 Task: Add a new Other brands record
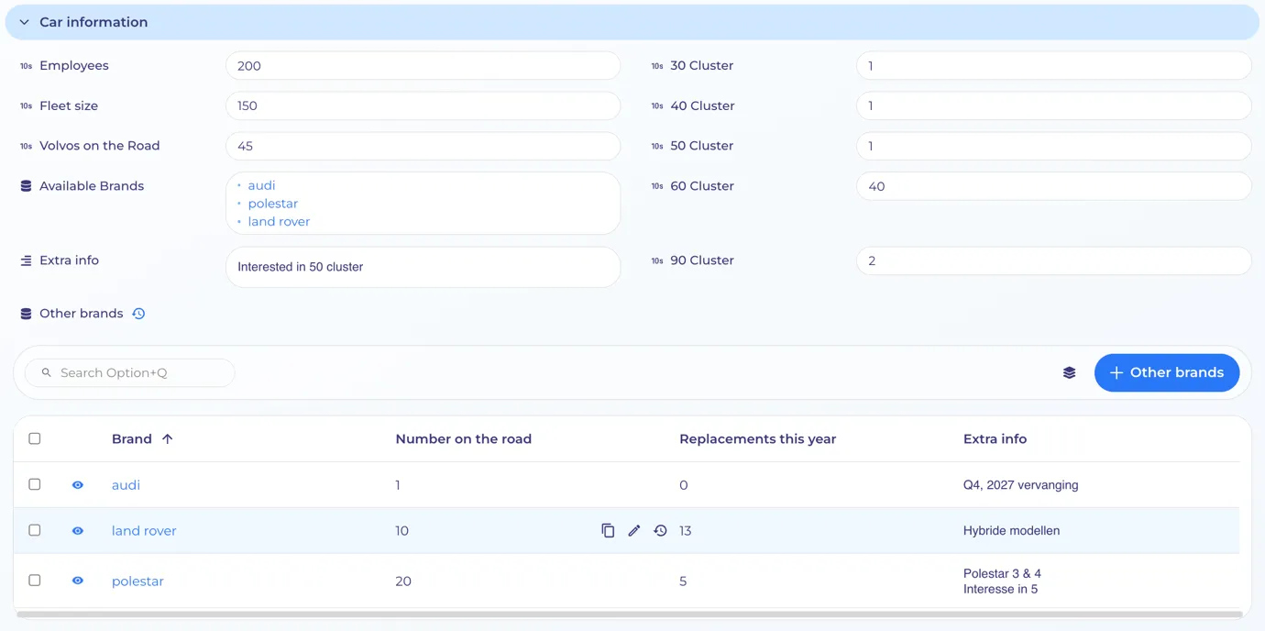[1166, 372]
